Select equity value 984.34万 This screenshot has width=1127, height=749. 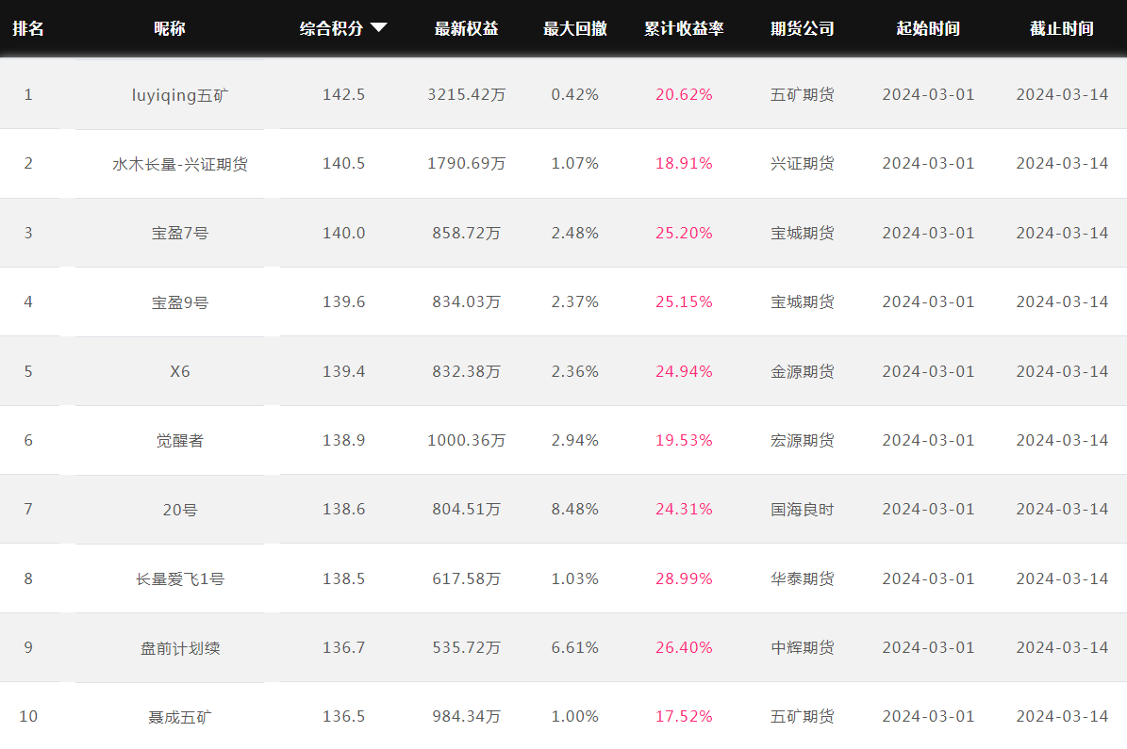pos(467,717)
